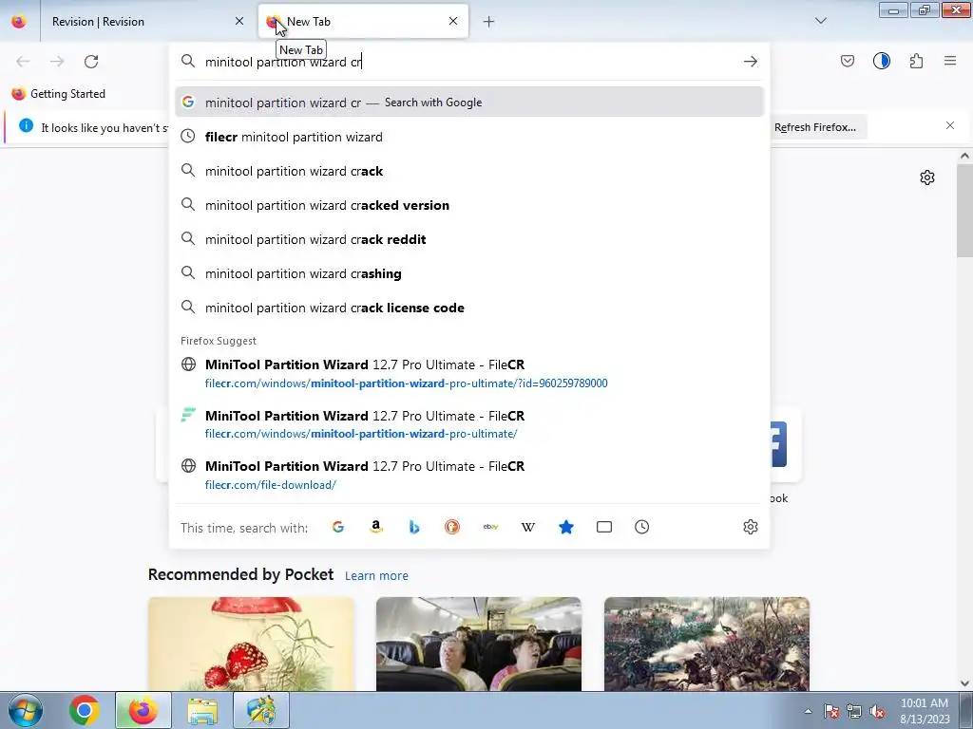Open search settings gear in dropdown
The width and height of the screenshot is (973, 729).
click(751, 527)
